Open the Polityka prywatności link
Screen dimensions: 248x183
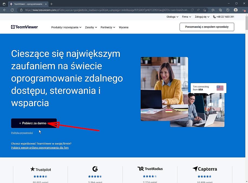tap(22, 133)
